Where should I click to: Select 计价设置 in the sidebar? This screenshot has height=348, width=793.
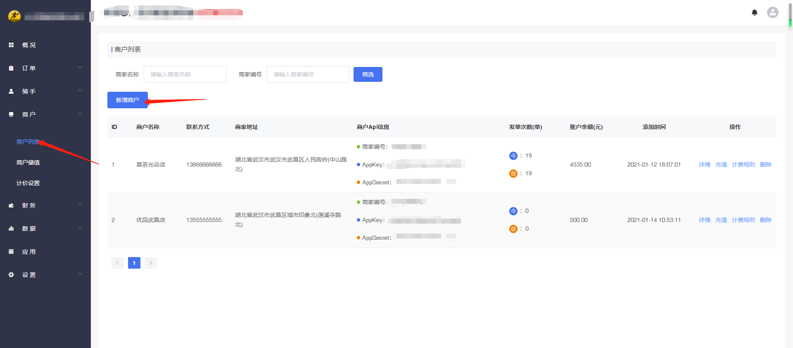pyautogui.click(x=28, y=183)
